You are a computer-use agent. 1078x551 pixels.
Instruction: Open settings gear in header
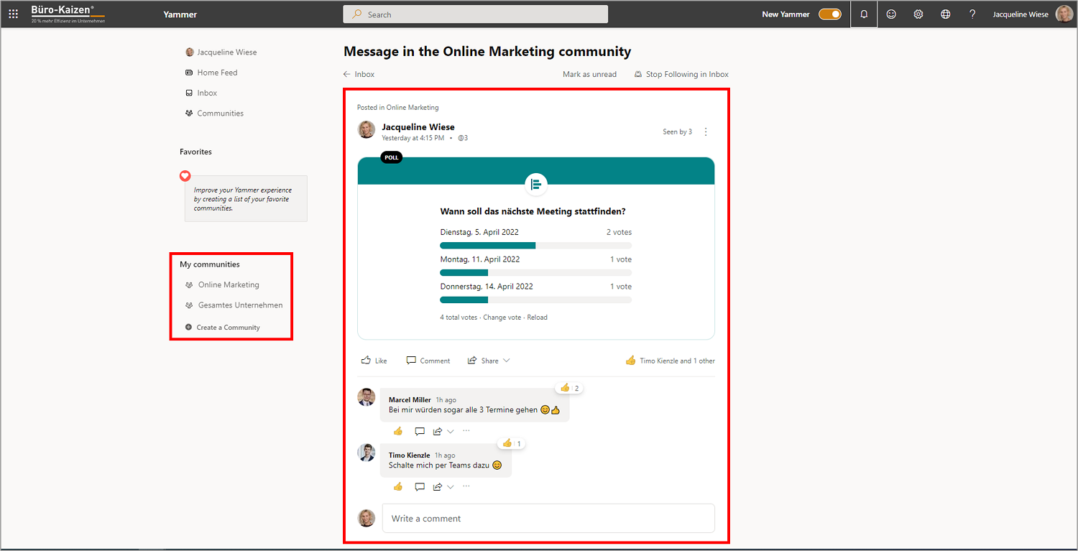918,14
